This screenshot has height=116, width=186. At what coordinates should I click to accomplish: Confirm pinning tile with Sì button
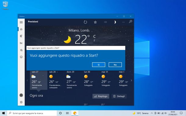point(98,65)
